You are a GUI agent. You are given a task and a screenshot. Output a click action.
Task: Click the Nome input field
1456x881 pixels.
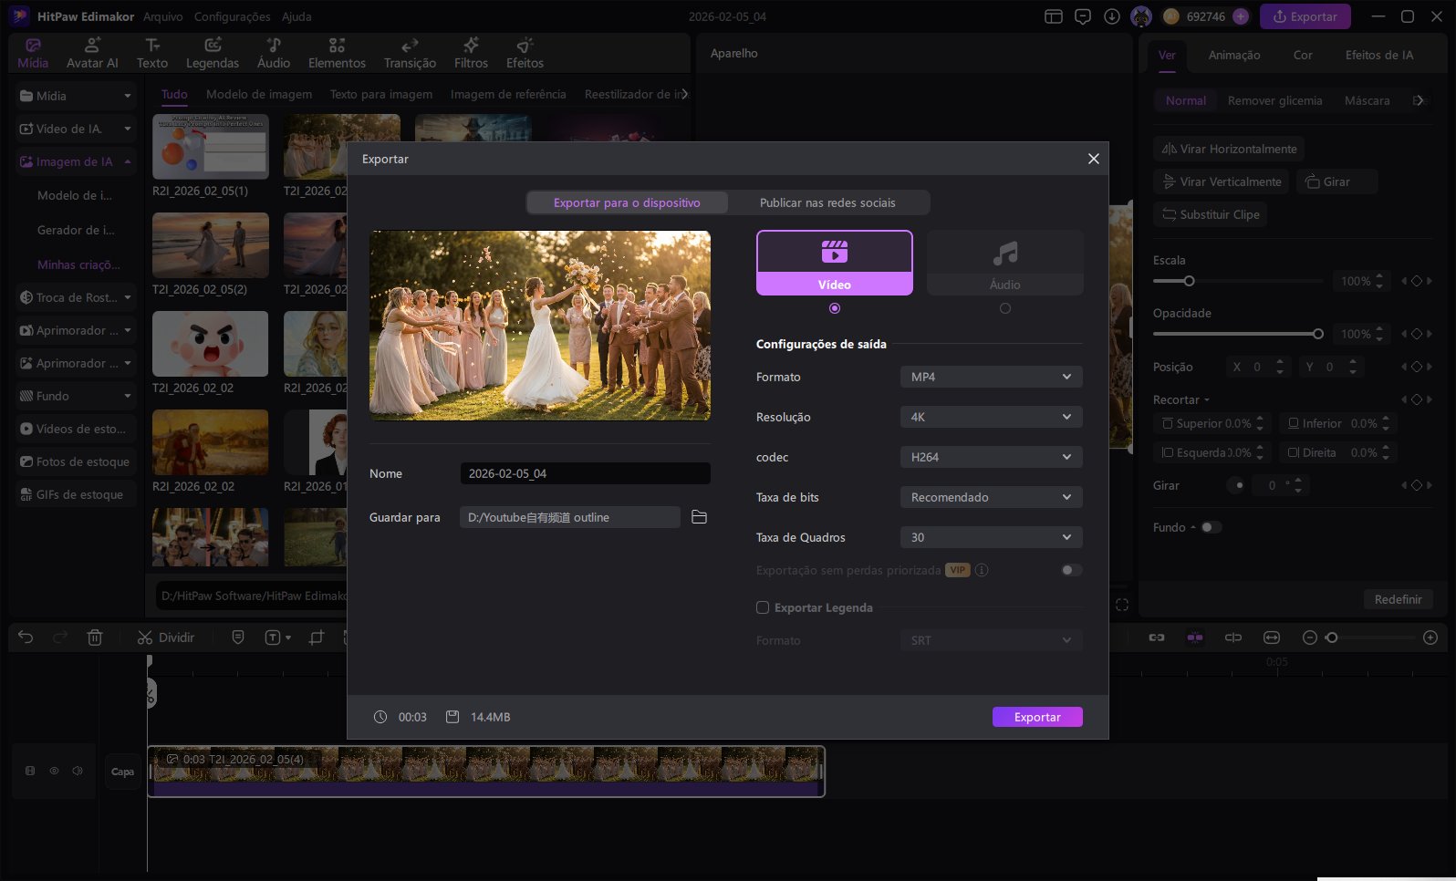tap(585, 473)
